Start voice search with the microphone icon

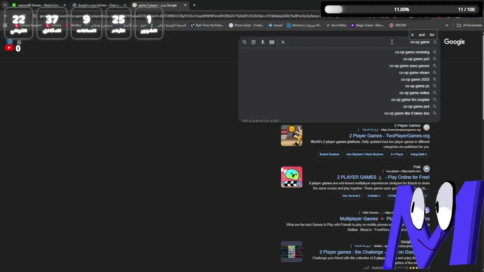(263, 42)
